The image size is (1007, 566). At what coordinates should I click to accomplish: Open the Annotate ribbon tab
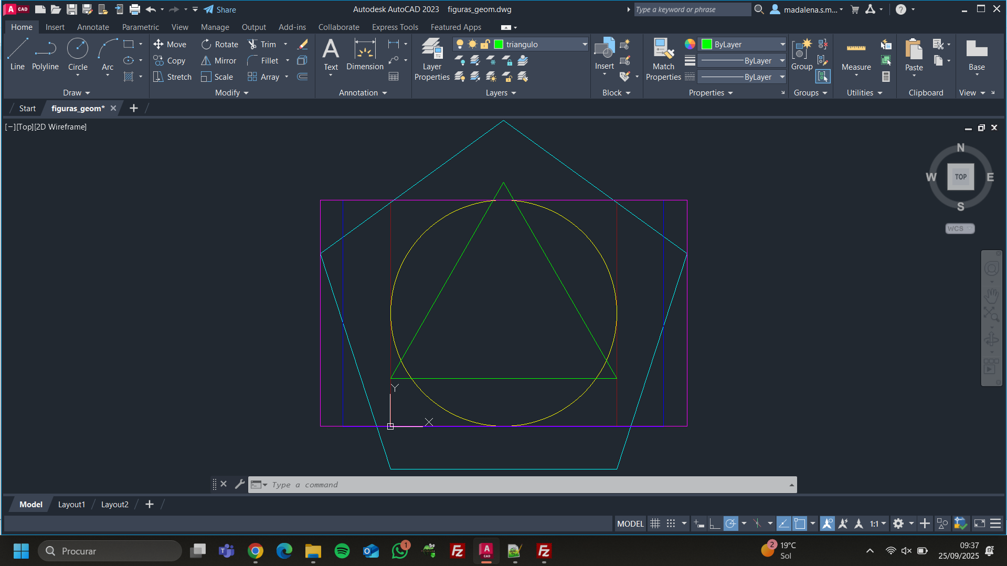click(93, 27)
